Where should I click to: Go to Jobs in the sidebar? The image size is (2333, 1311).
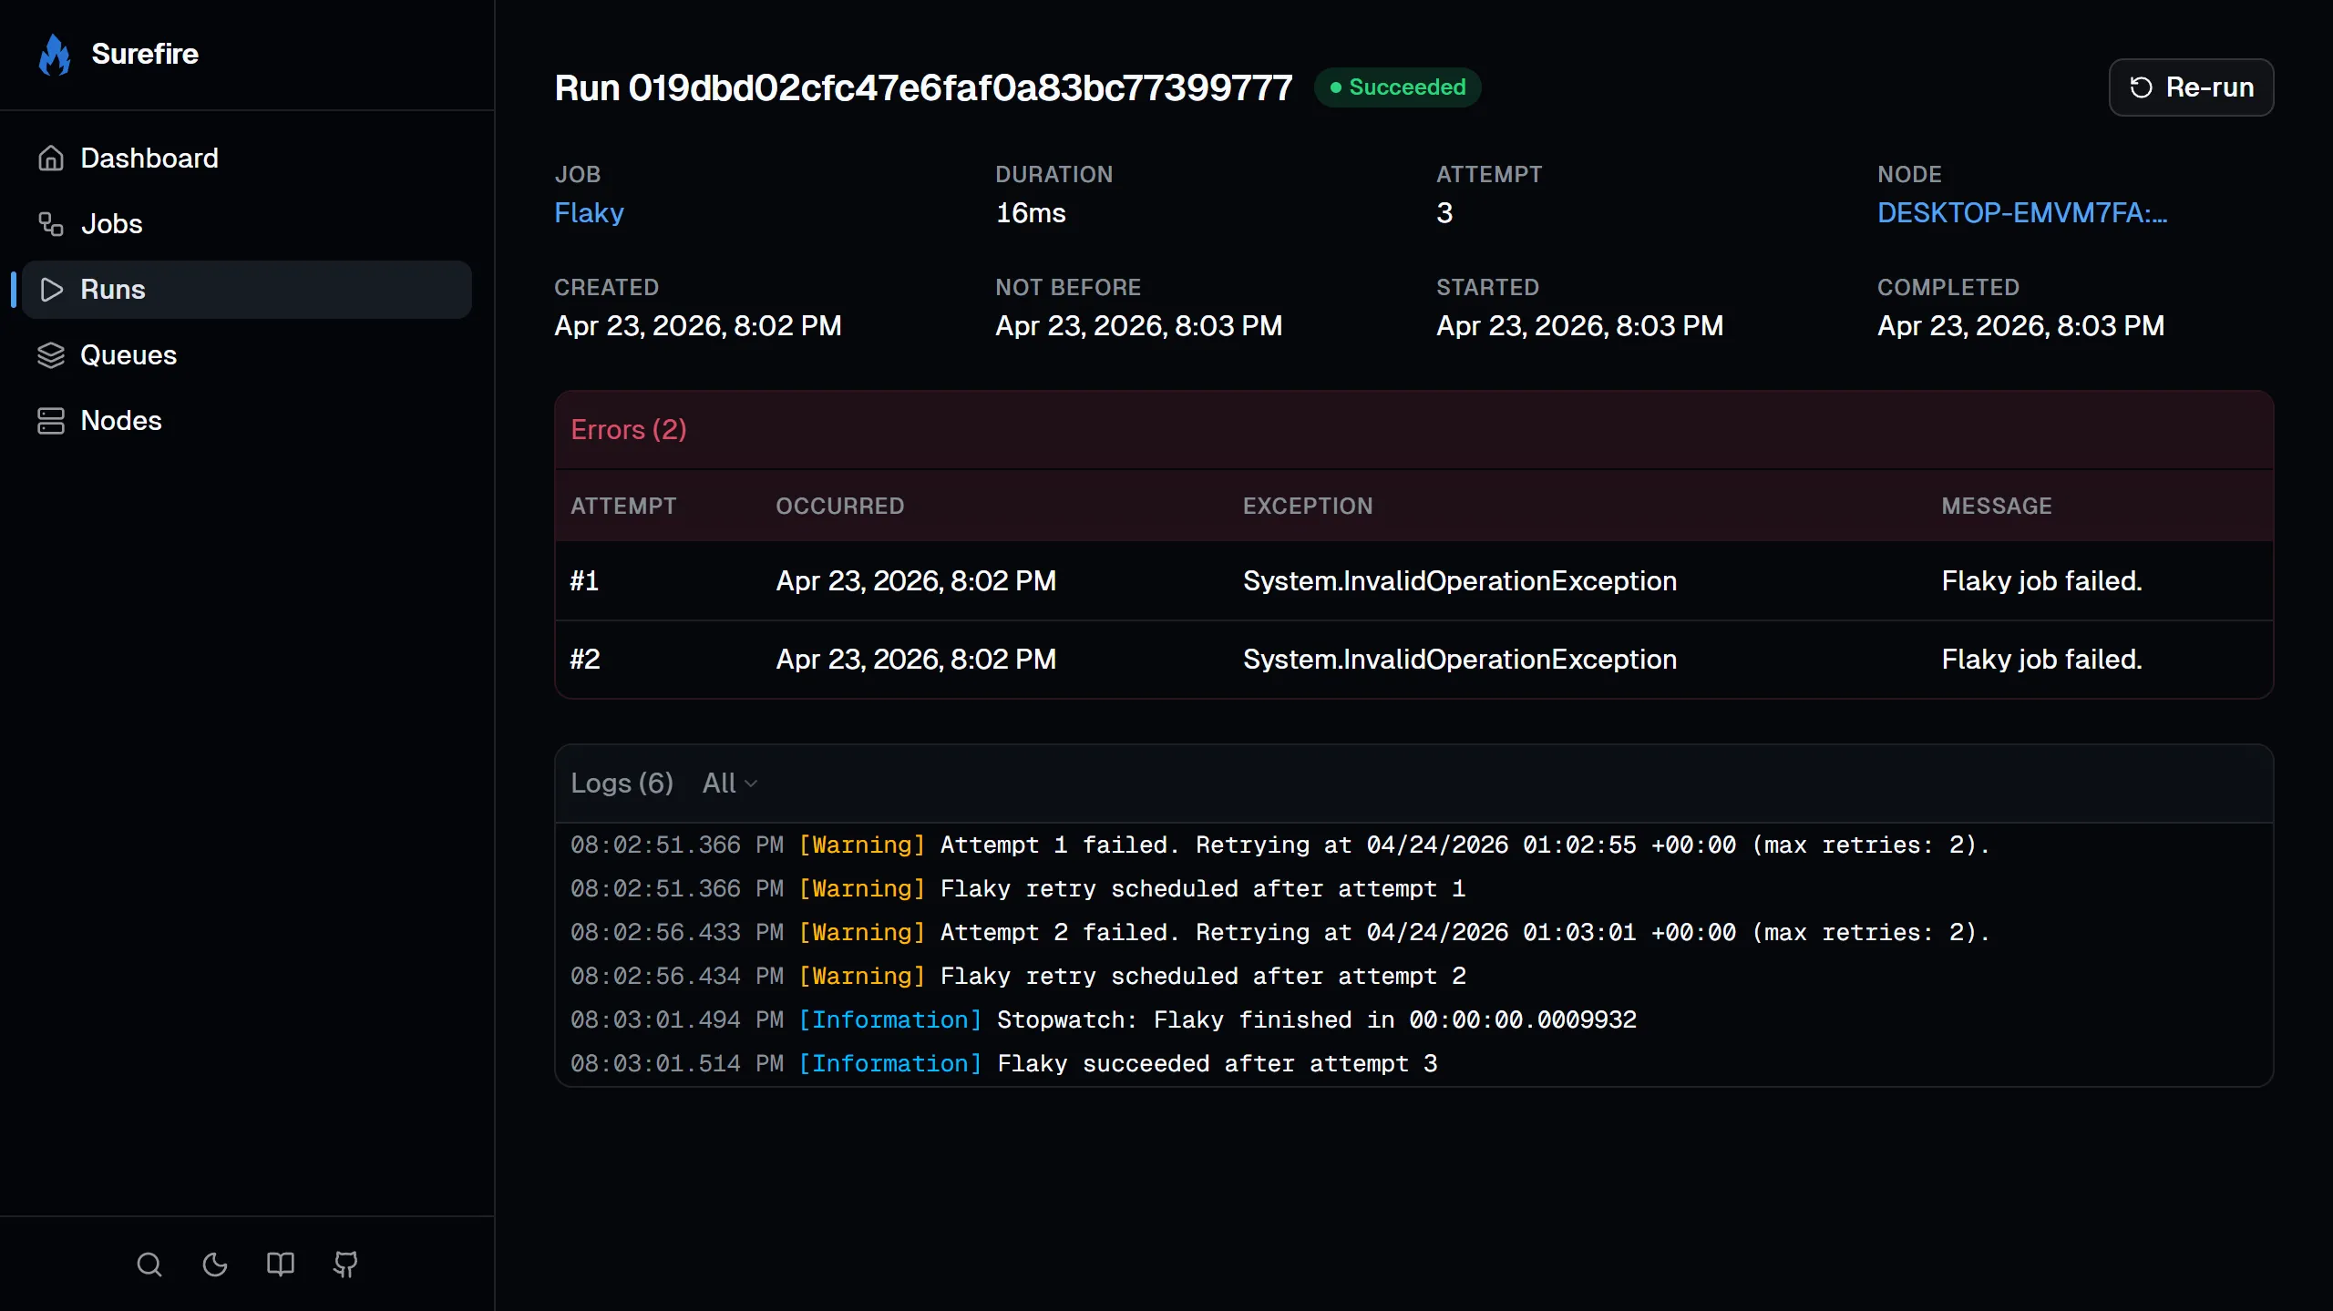point(246,224)
